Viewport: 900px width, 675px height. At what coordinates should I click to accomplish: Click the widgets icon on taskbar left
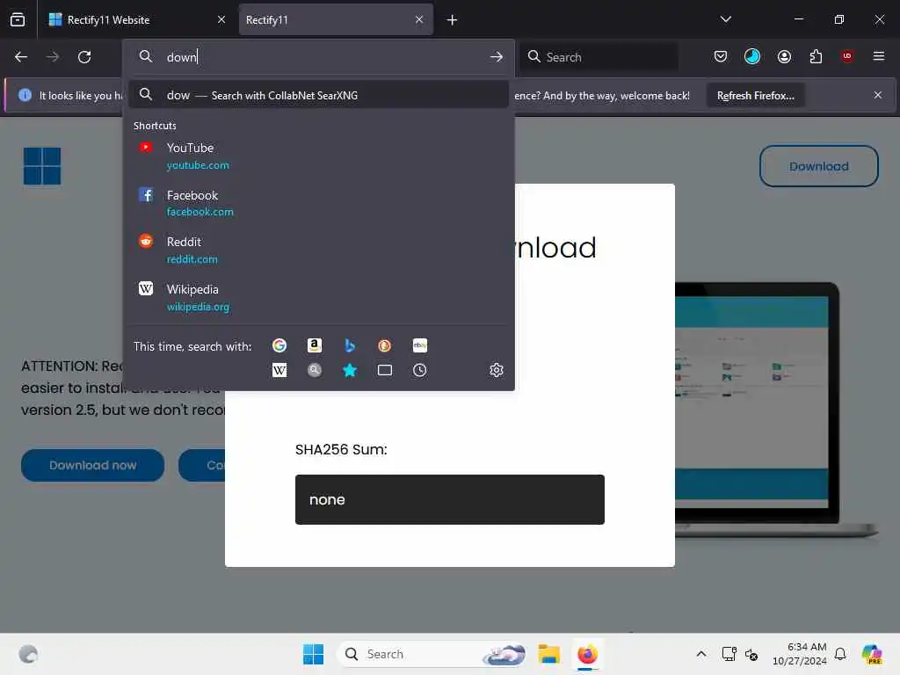click(28, 654)
